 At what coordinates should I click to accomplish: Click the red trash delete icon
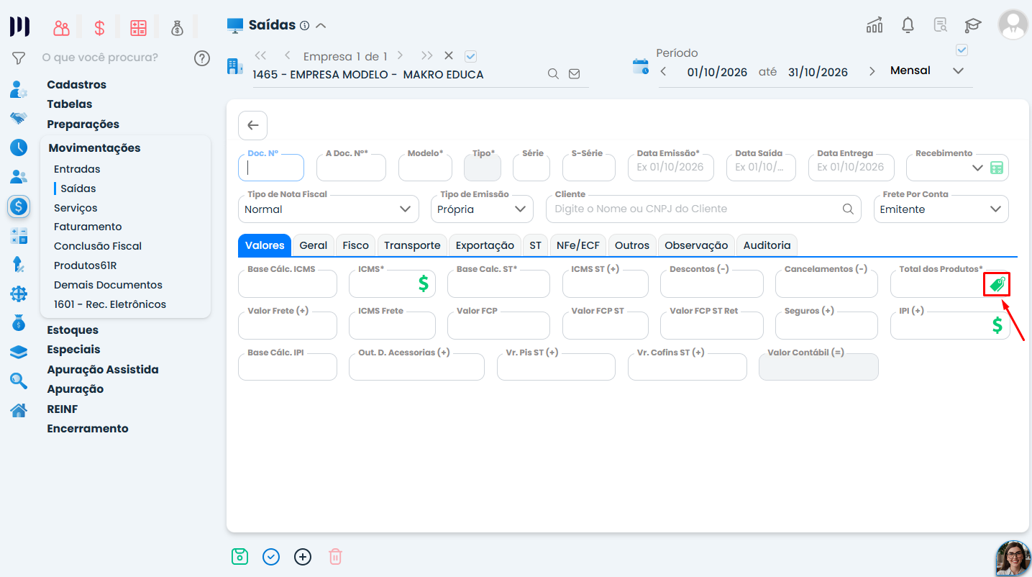335,557
